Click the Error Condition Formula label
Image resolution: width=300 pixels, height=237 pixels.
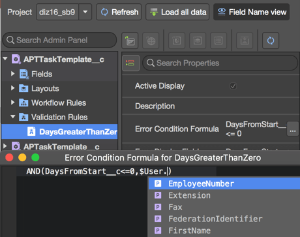(x=177, y=129)
